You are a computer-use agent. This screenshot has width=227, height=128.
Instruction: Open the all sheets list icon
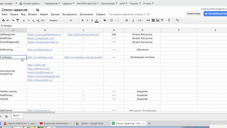pos(6,116)
